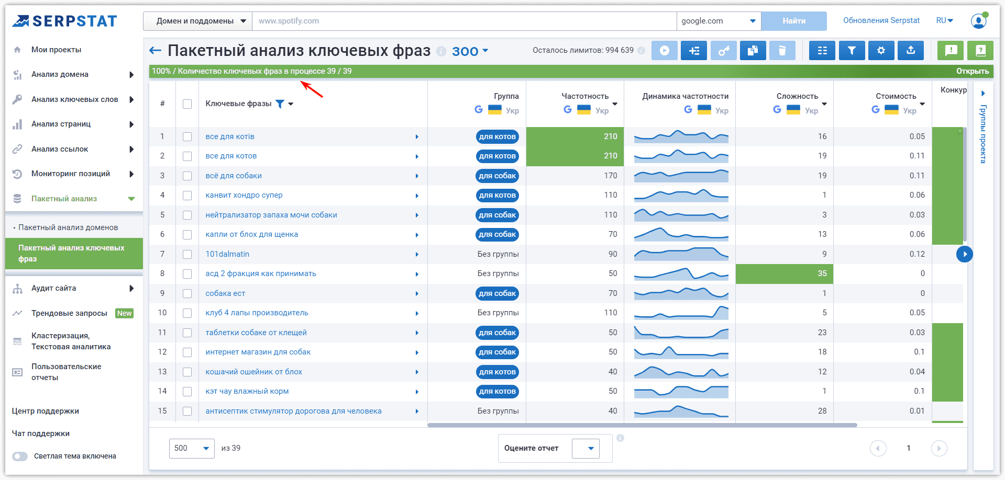Click the back arrow beside the page title
This screenshot has width=1005, height=480.
155,50
